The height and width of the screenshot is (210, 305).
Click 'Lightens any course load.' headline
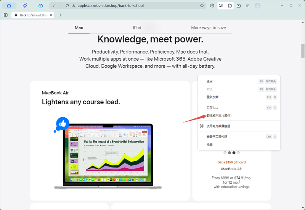(x=81, y=102)
